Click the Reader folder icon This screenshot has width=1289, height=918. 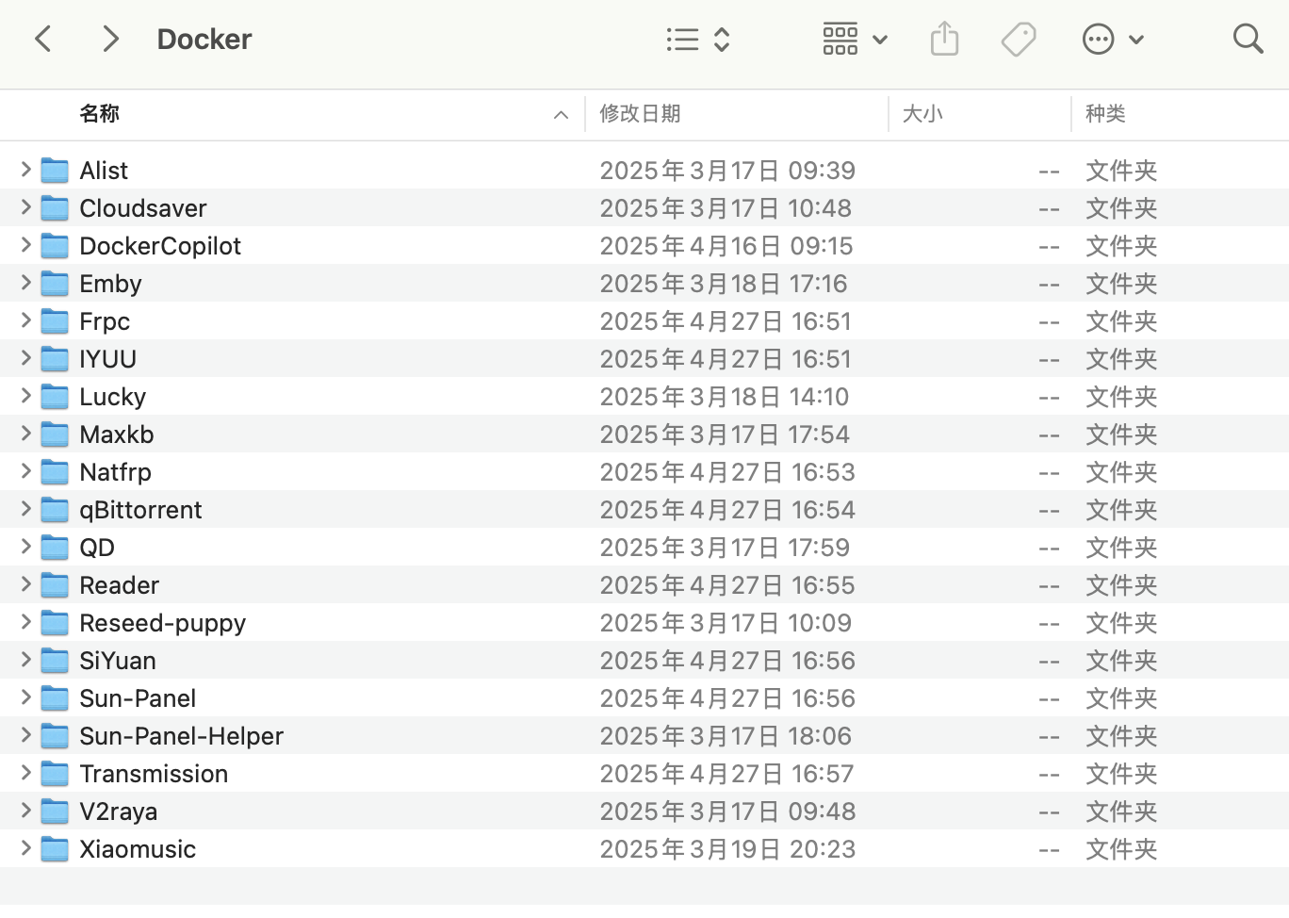coord(56,585)
